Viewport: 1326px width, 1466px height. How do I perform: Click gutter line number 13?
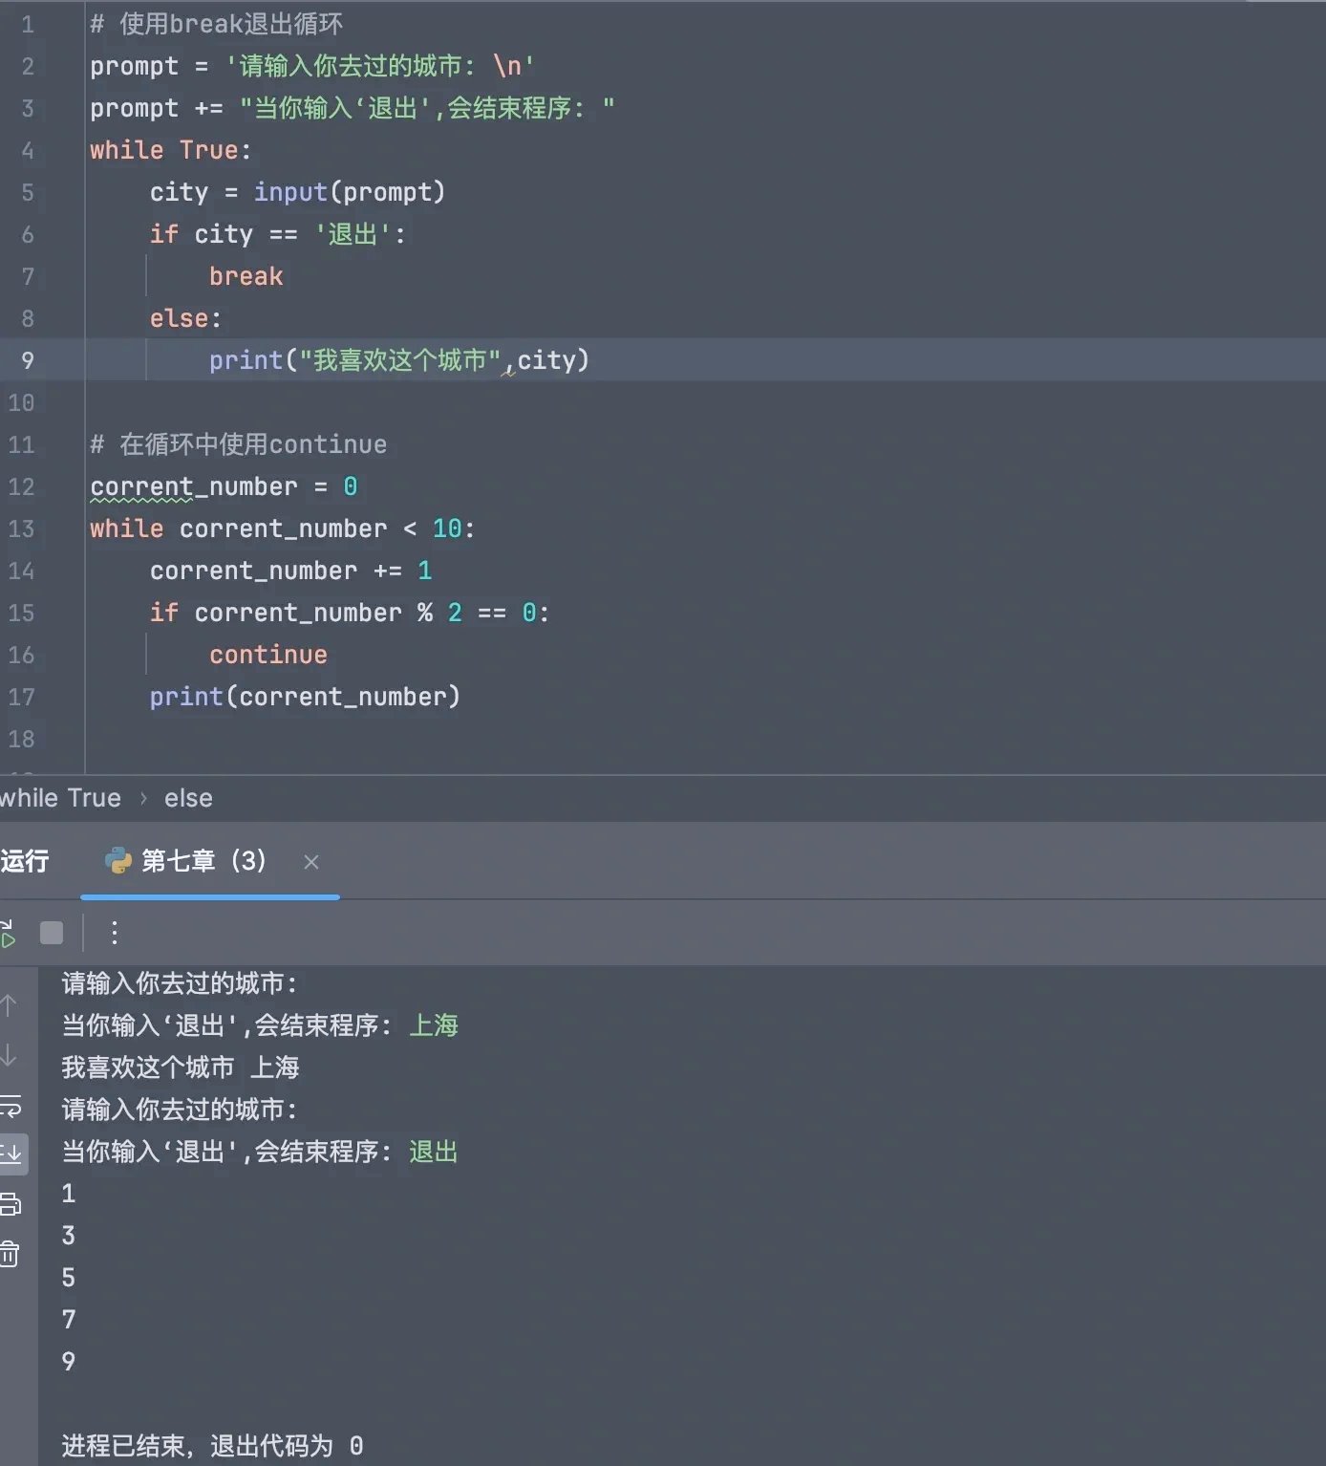tap(21, 528)
